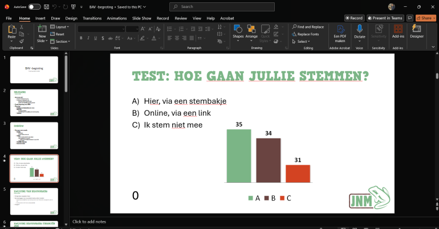Click the Save icon in title bar
439x229 pixels.
click(47, 7)
